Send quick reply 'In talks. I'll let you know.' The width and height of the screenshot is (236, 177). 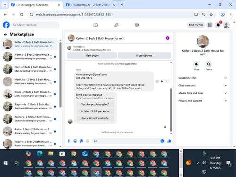(95, 111)
